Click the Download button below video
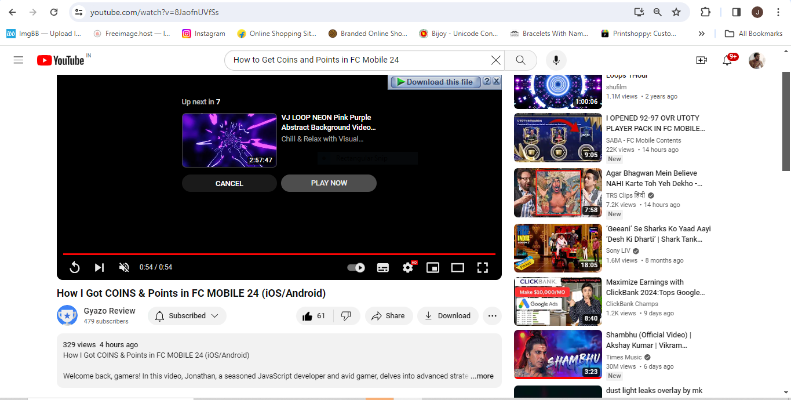 pyautogui.click(x=447, y=316)
